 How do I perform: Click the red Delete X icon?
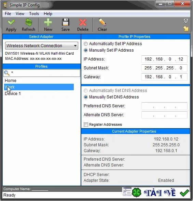tap(83, 23)
